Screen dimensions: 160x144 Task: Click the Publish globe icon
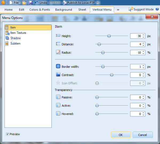[x=65, y=3]
